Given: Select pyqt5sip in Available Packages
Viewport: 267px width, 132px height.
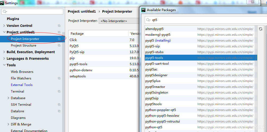Looking at the screenshot, I should [200, 98].
